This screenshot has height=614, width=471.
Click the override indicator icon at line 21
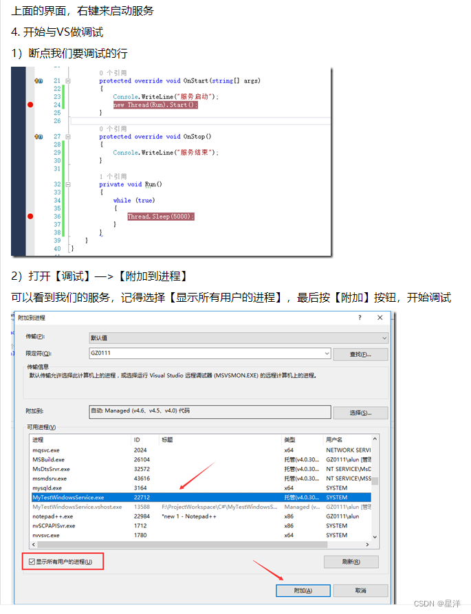[x=39, y=80]
